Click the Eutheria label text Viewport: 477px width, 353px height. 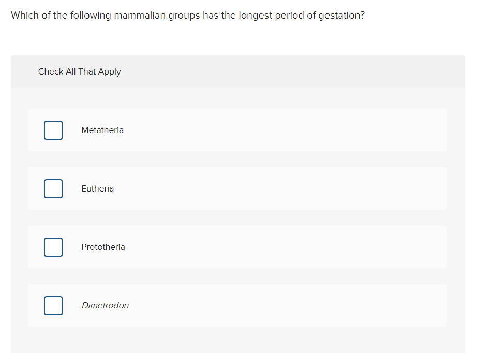[97, 188]
